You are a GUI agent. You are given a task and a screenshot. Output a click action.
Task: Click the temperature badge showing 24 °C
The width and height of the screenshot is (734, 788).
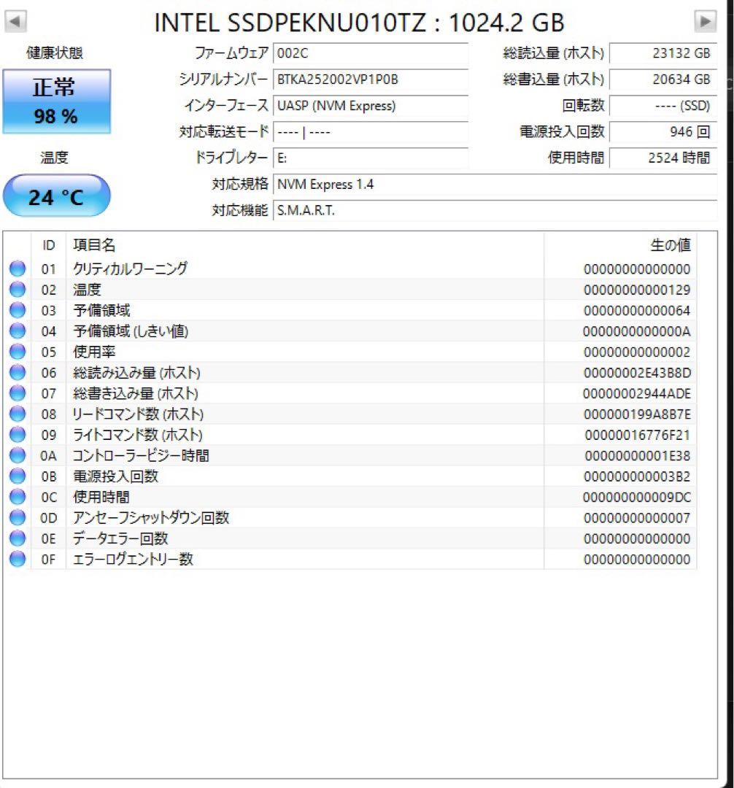click(56, 196)
